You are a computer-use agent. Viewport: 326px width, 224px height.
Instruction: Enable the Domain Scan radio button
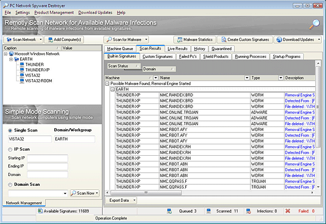pos(10,184)
